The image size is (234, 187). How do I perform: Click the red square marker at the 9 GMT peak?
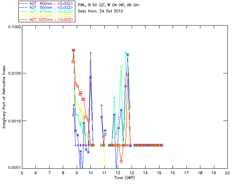point(73,50)
